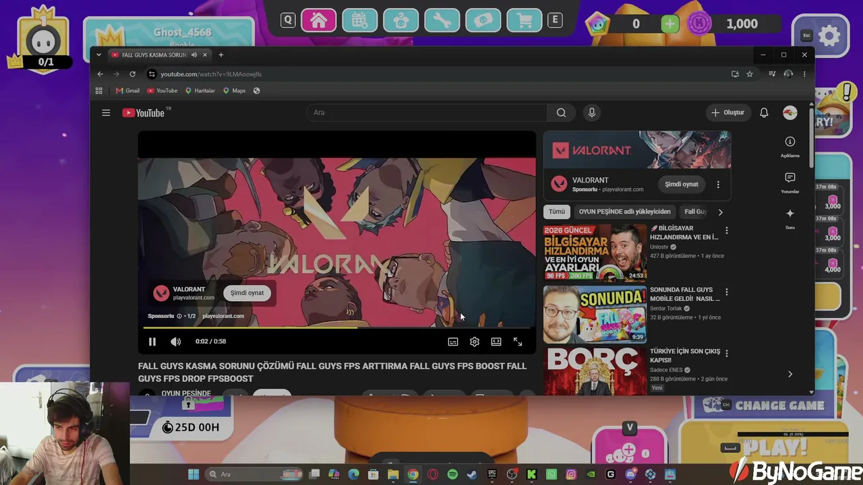Image resolution: width=863 pixels, height=485 pixels.
Task: Open the video player settings gear
Action: pos(475,342)
